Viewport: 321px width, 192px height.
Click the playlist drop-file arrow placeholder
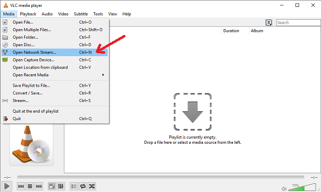193,112
